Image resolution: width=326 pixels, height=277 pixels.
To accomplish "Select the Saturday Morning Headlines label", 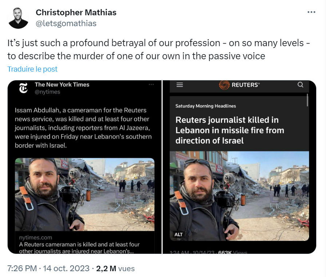I will pyautogui.click(x=206, y=106).
